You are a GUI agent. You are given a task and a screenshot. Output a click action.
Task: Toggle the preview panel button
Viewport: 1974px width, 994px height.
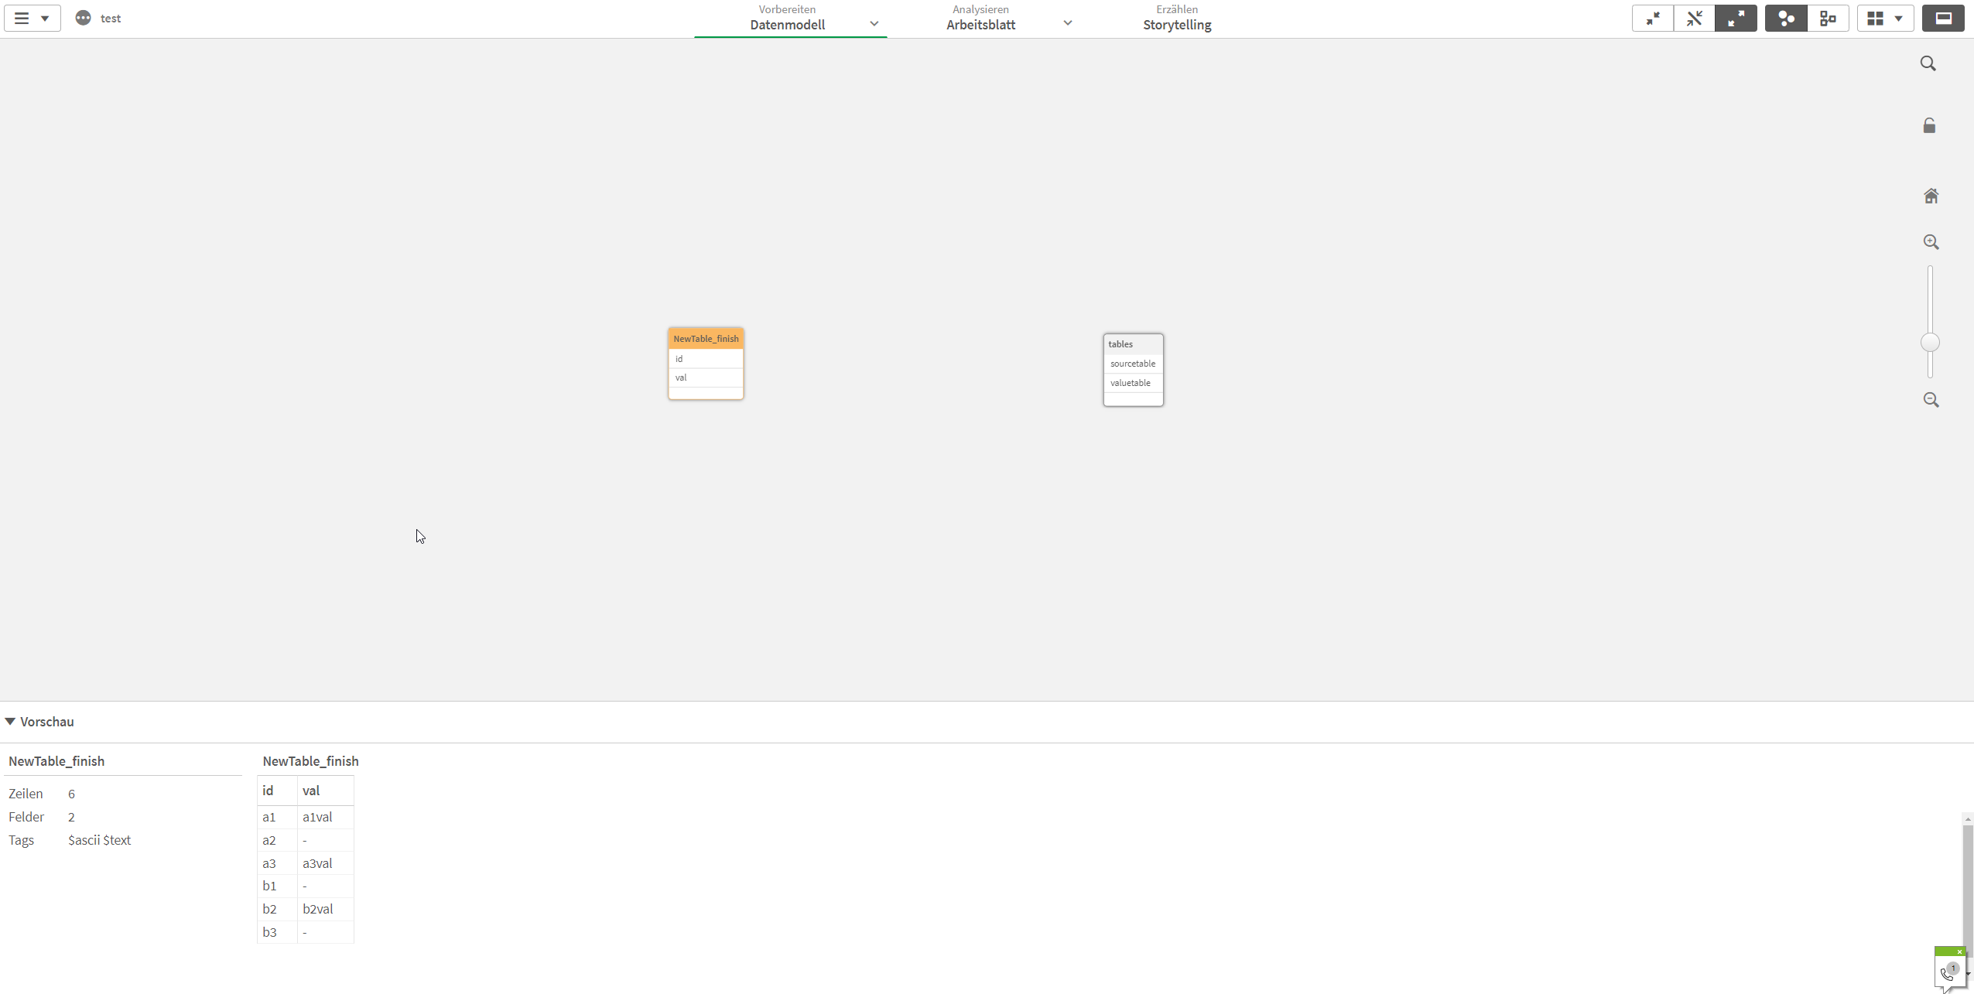coord(1943,19)
